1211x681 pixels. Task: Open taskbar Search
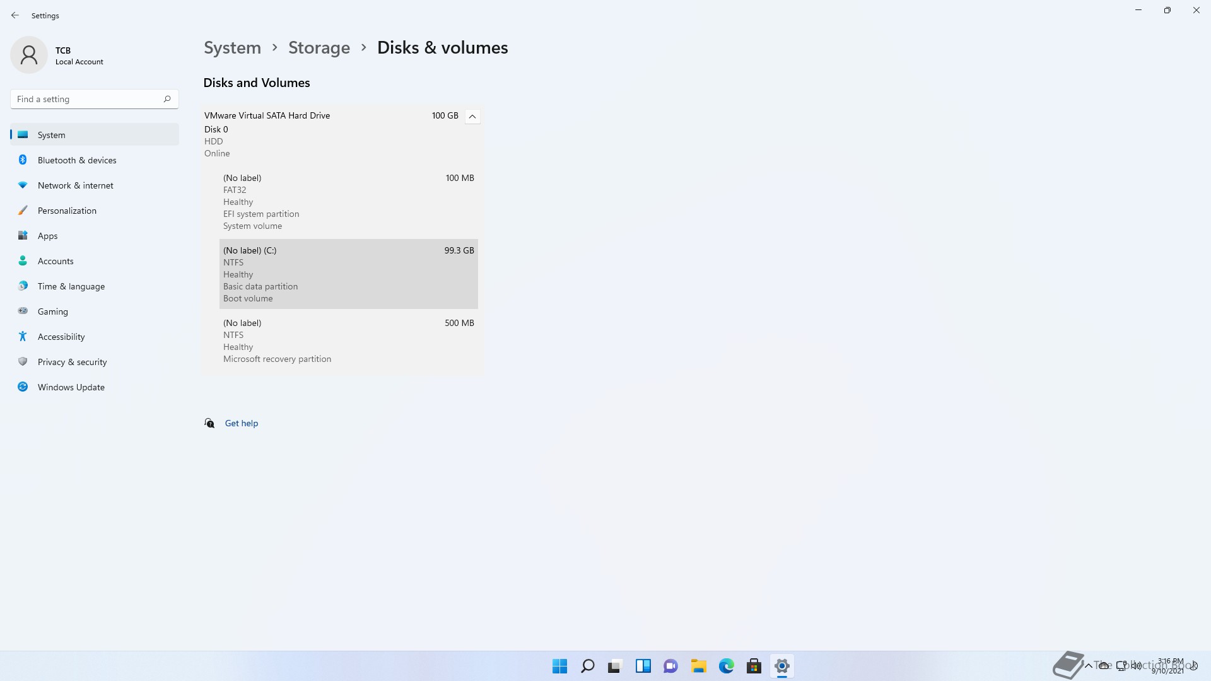pos(587,666)
